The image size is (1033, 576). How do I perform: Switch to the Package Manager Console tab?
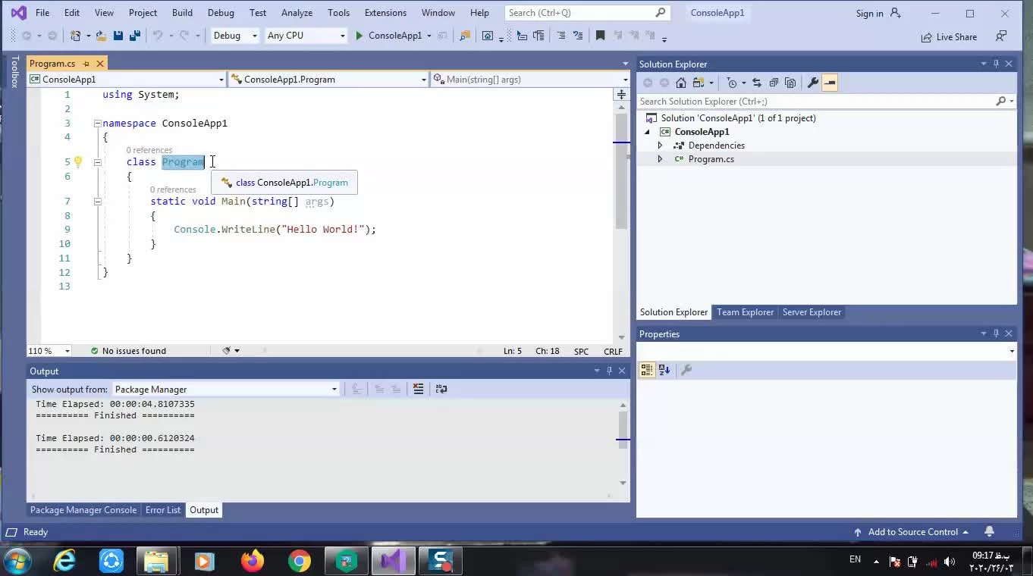click(83, 510)
